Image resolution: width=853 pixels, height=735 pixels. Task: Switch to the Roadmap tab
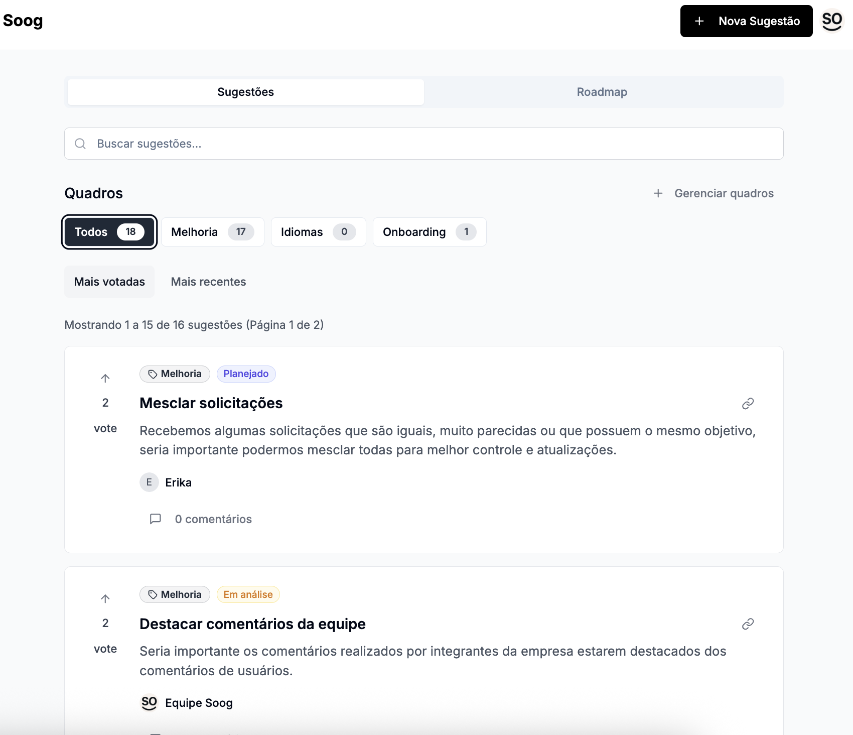(602, 92)
